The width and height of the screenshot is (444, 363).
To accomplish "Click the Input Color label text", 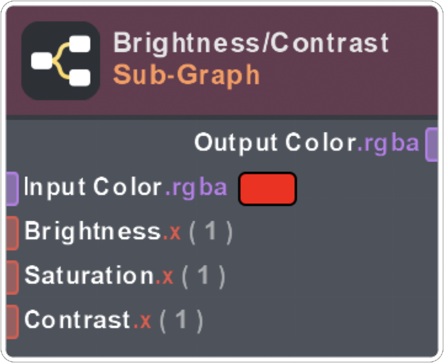I will click(94, 187).
